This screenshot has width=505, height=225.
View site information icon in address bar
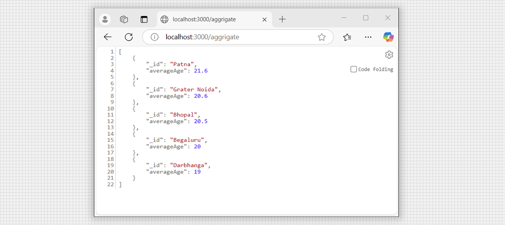(155, 37)
